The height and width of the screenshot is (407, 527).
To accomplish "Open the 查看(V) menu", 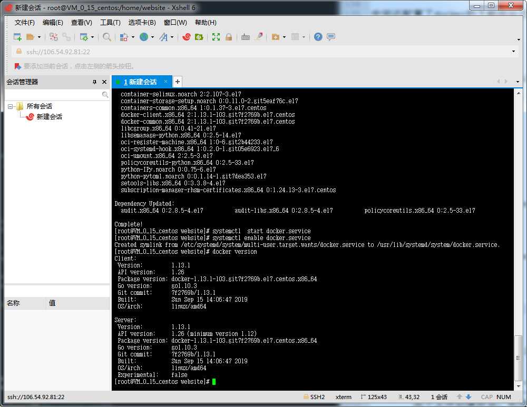I will (x=82, y=23).
